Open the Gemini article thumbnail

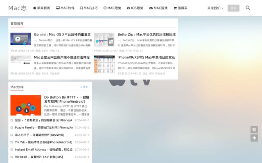[20, 39]
